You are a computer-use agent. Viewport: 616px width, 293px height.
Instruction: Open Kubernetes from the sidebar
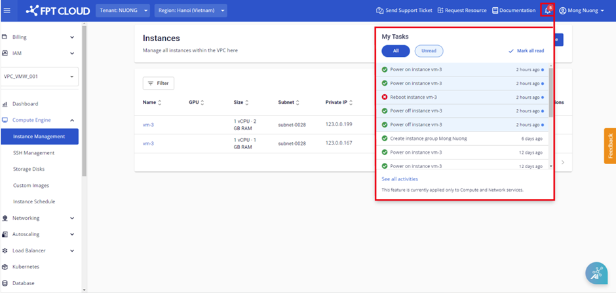click(x=26, y=267)
